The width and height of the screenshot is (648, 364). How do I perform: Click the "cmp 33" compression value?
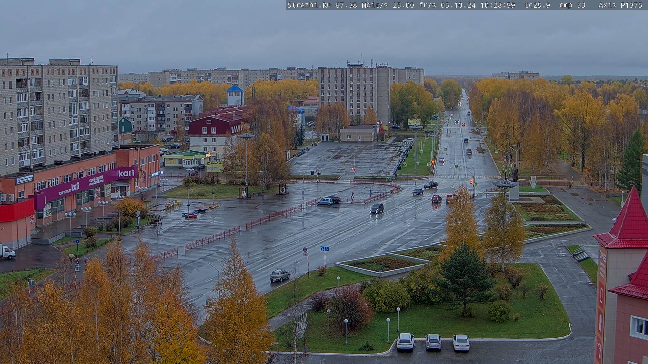pyautogui.click(x=572, y=5)
